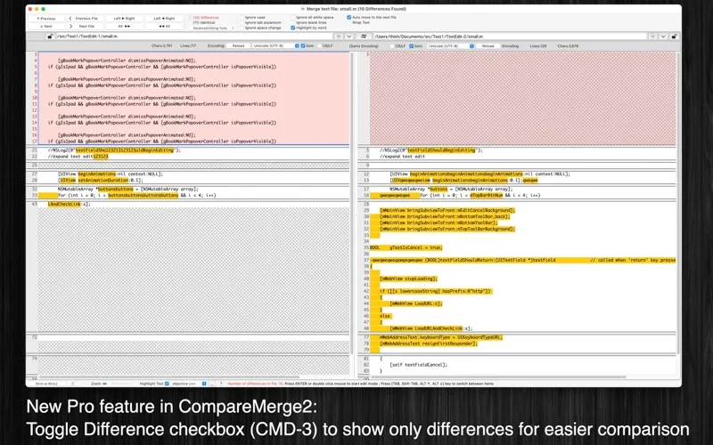Click the Previous difference button
This screenshot has height=445, width=713.
click(x=46, y=19)
